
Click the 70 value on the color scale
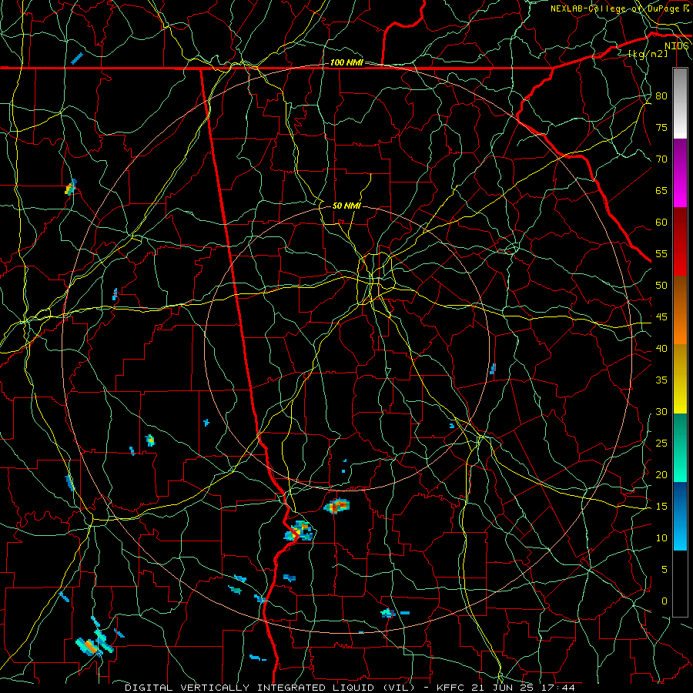pyautogui.click(x=661, y=159)
